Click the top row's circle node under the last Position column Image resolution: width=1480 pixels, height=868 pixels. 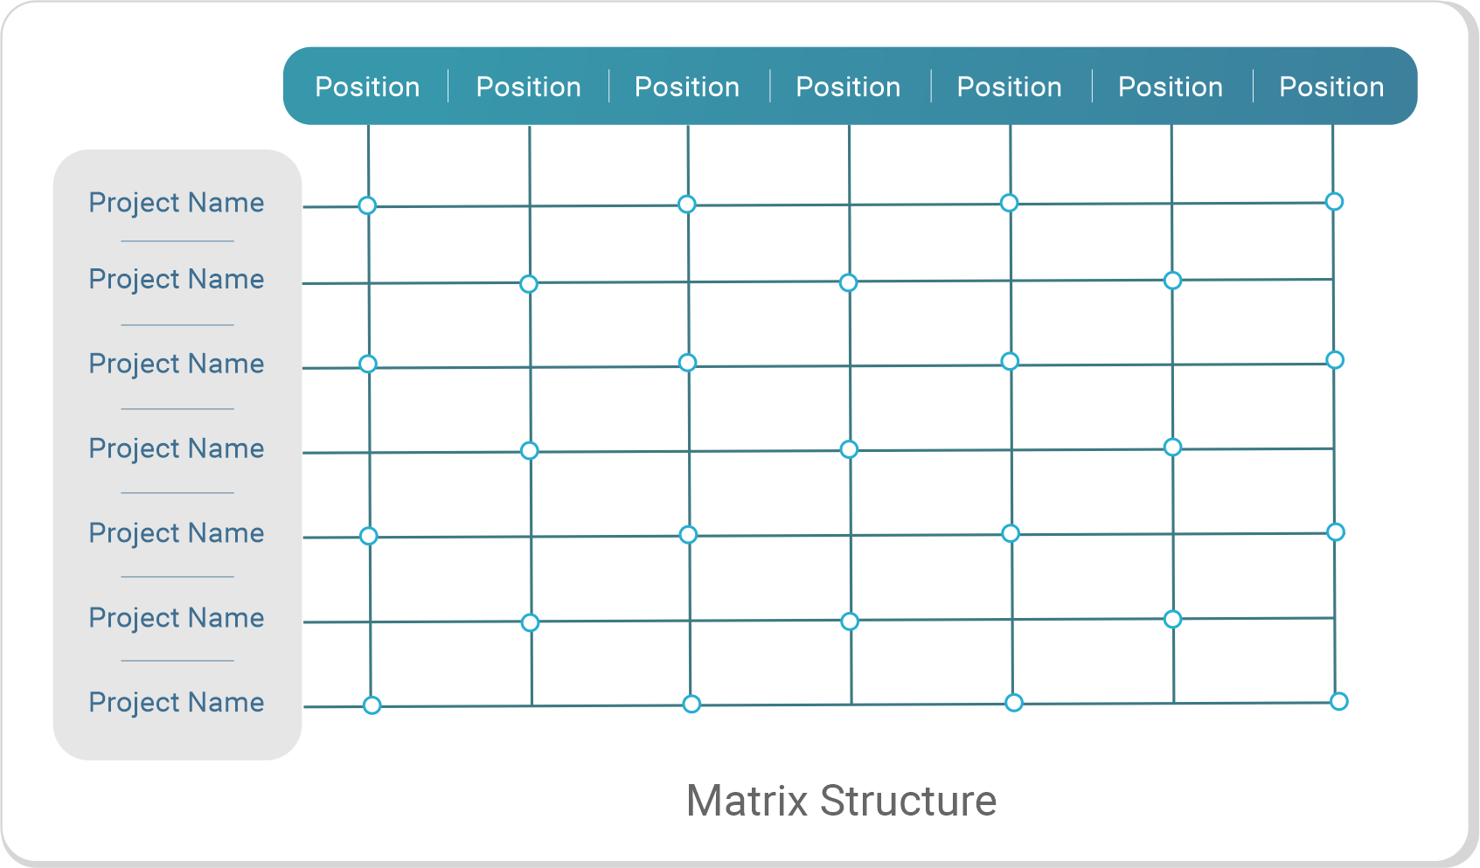tap(1334, 202)
